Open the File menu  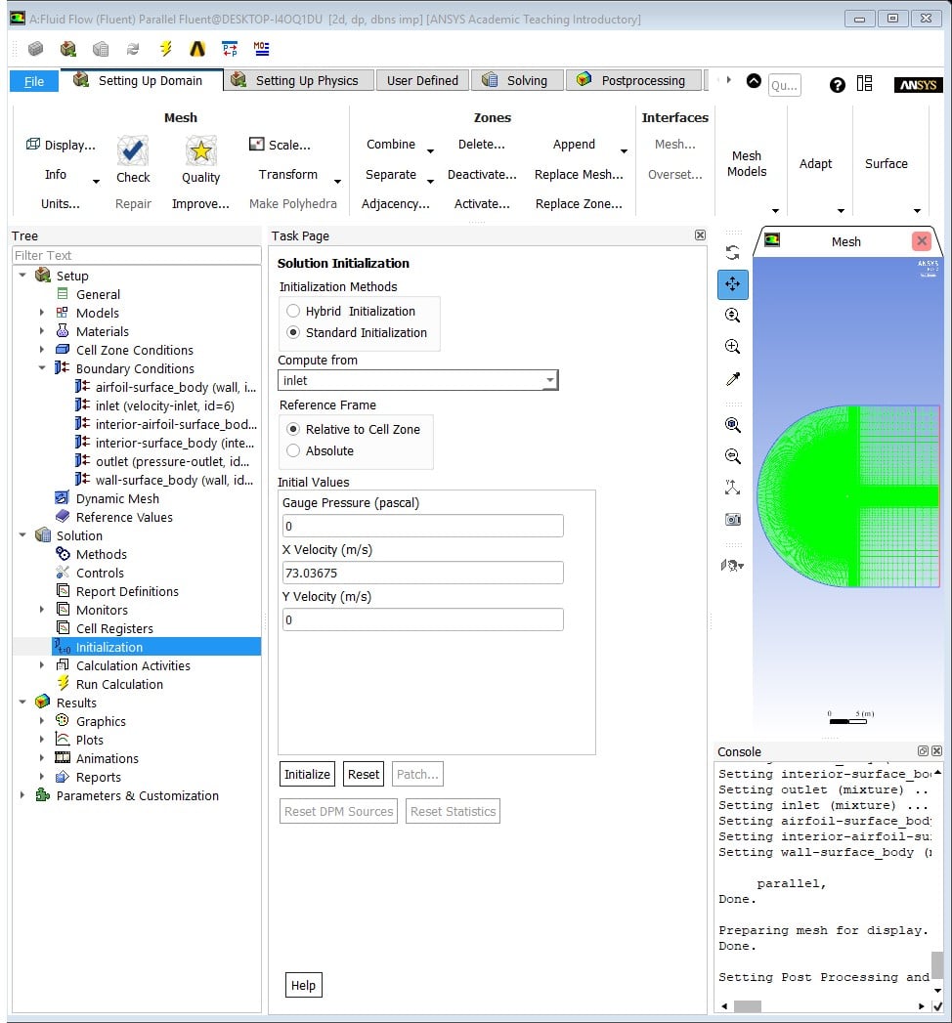pos(34,81)
